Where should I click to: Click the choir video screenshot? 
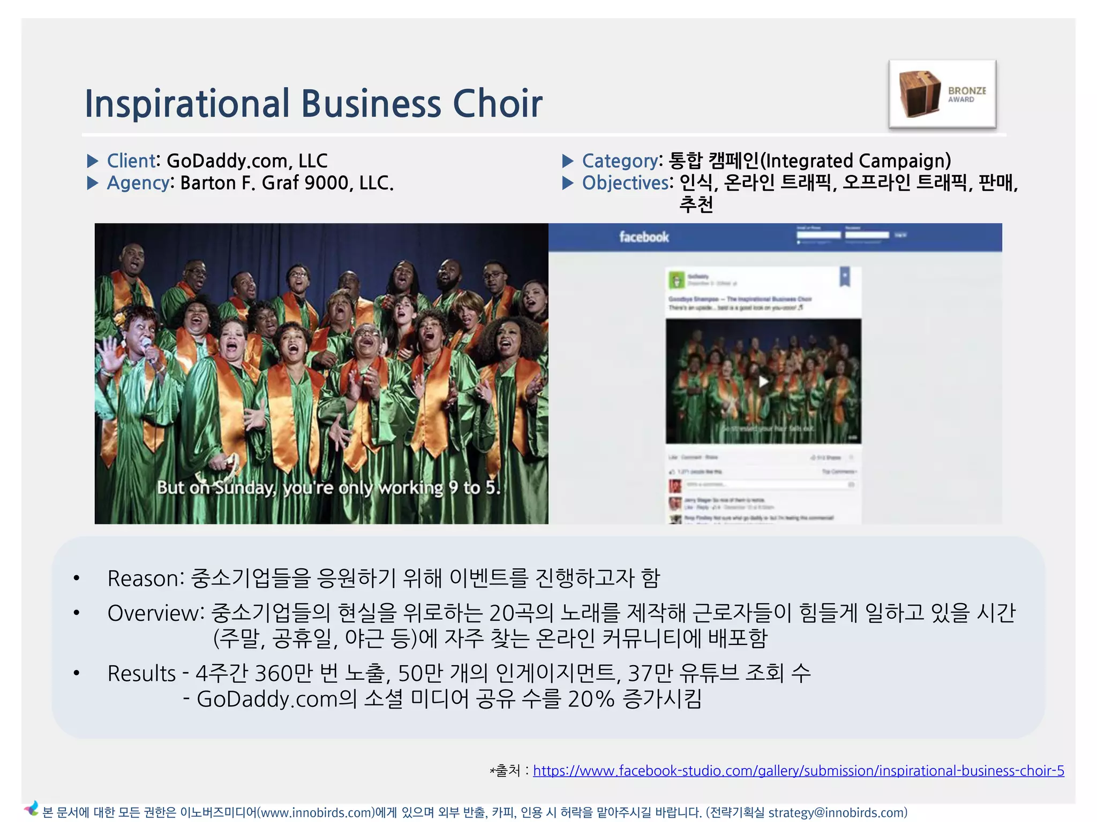click(321, 374)
